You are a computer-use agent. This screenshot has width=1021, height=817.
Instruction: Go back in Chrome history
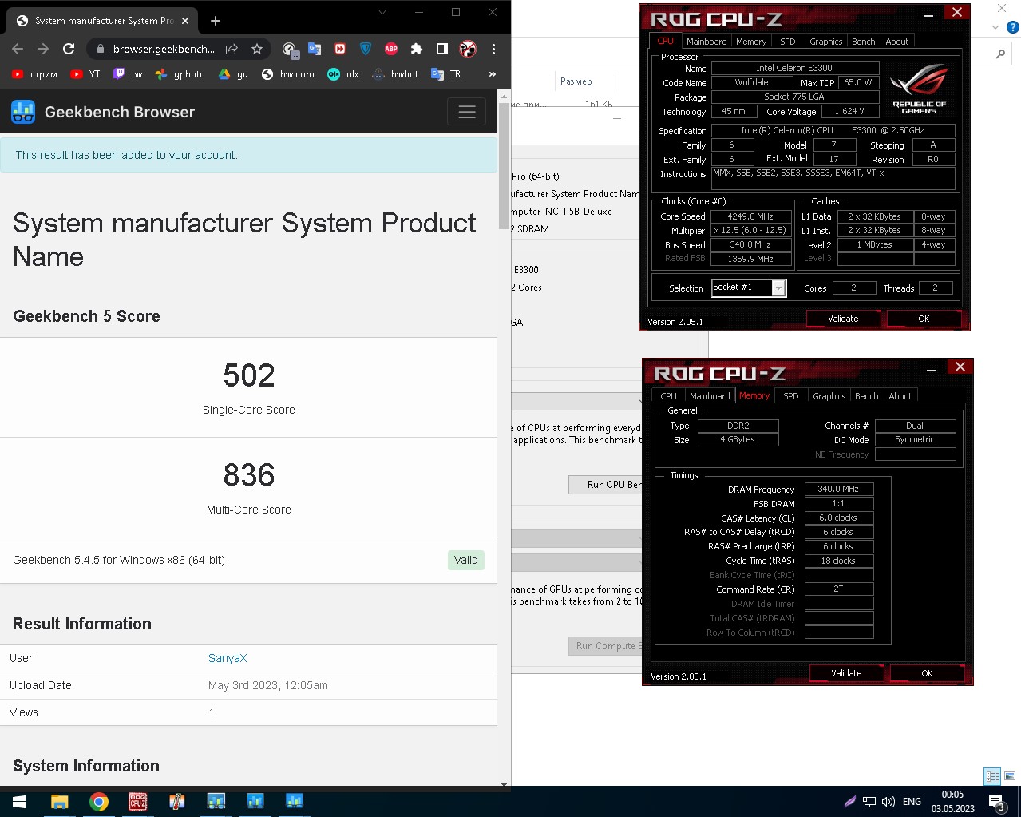pos(18,49)
